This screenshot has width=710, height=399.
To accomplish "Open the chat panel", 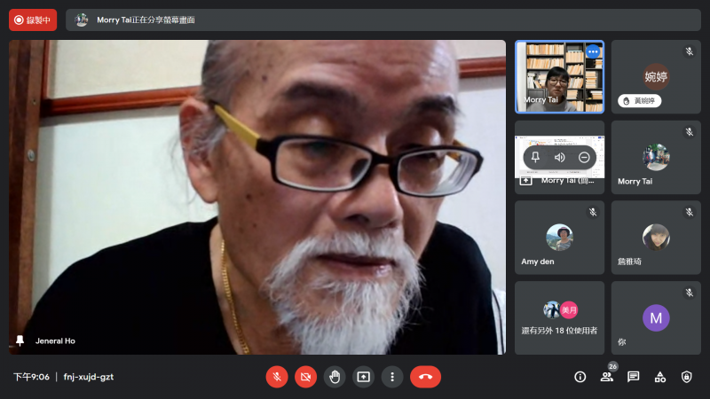I will click(634, 377).
